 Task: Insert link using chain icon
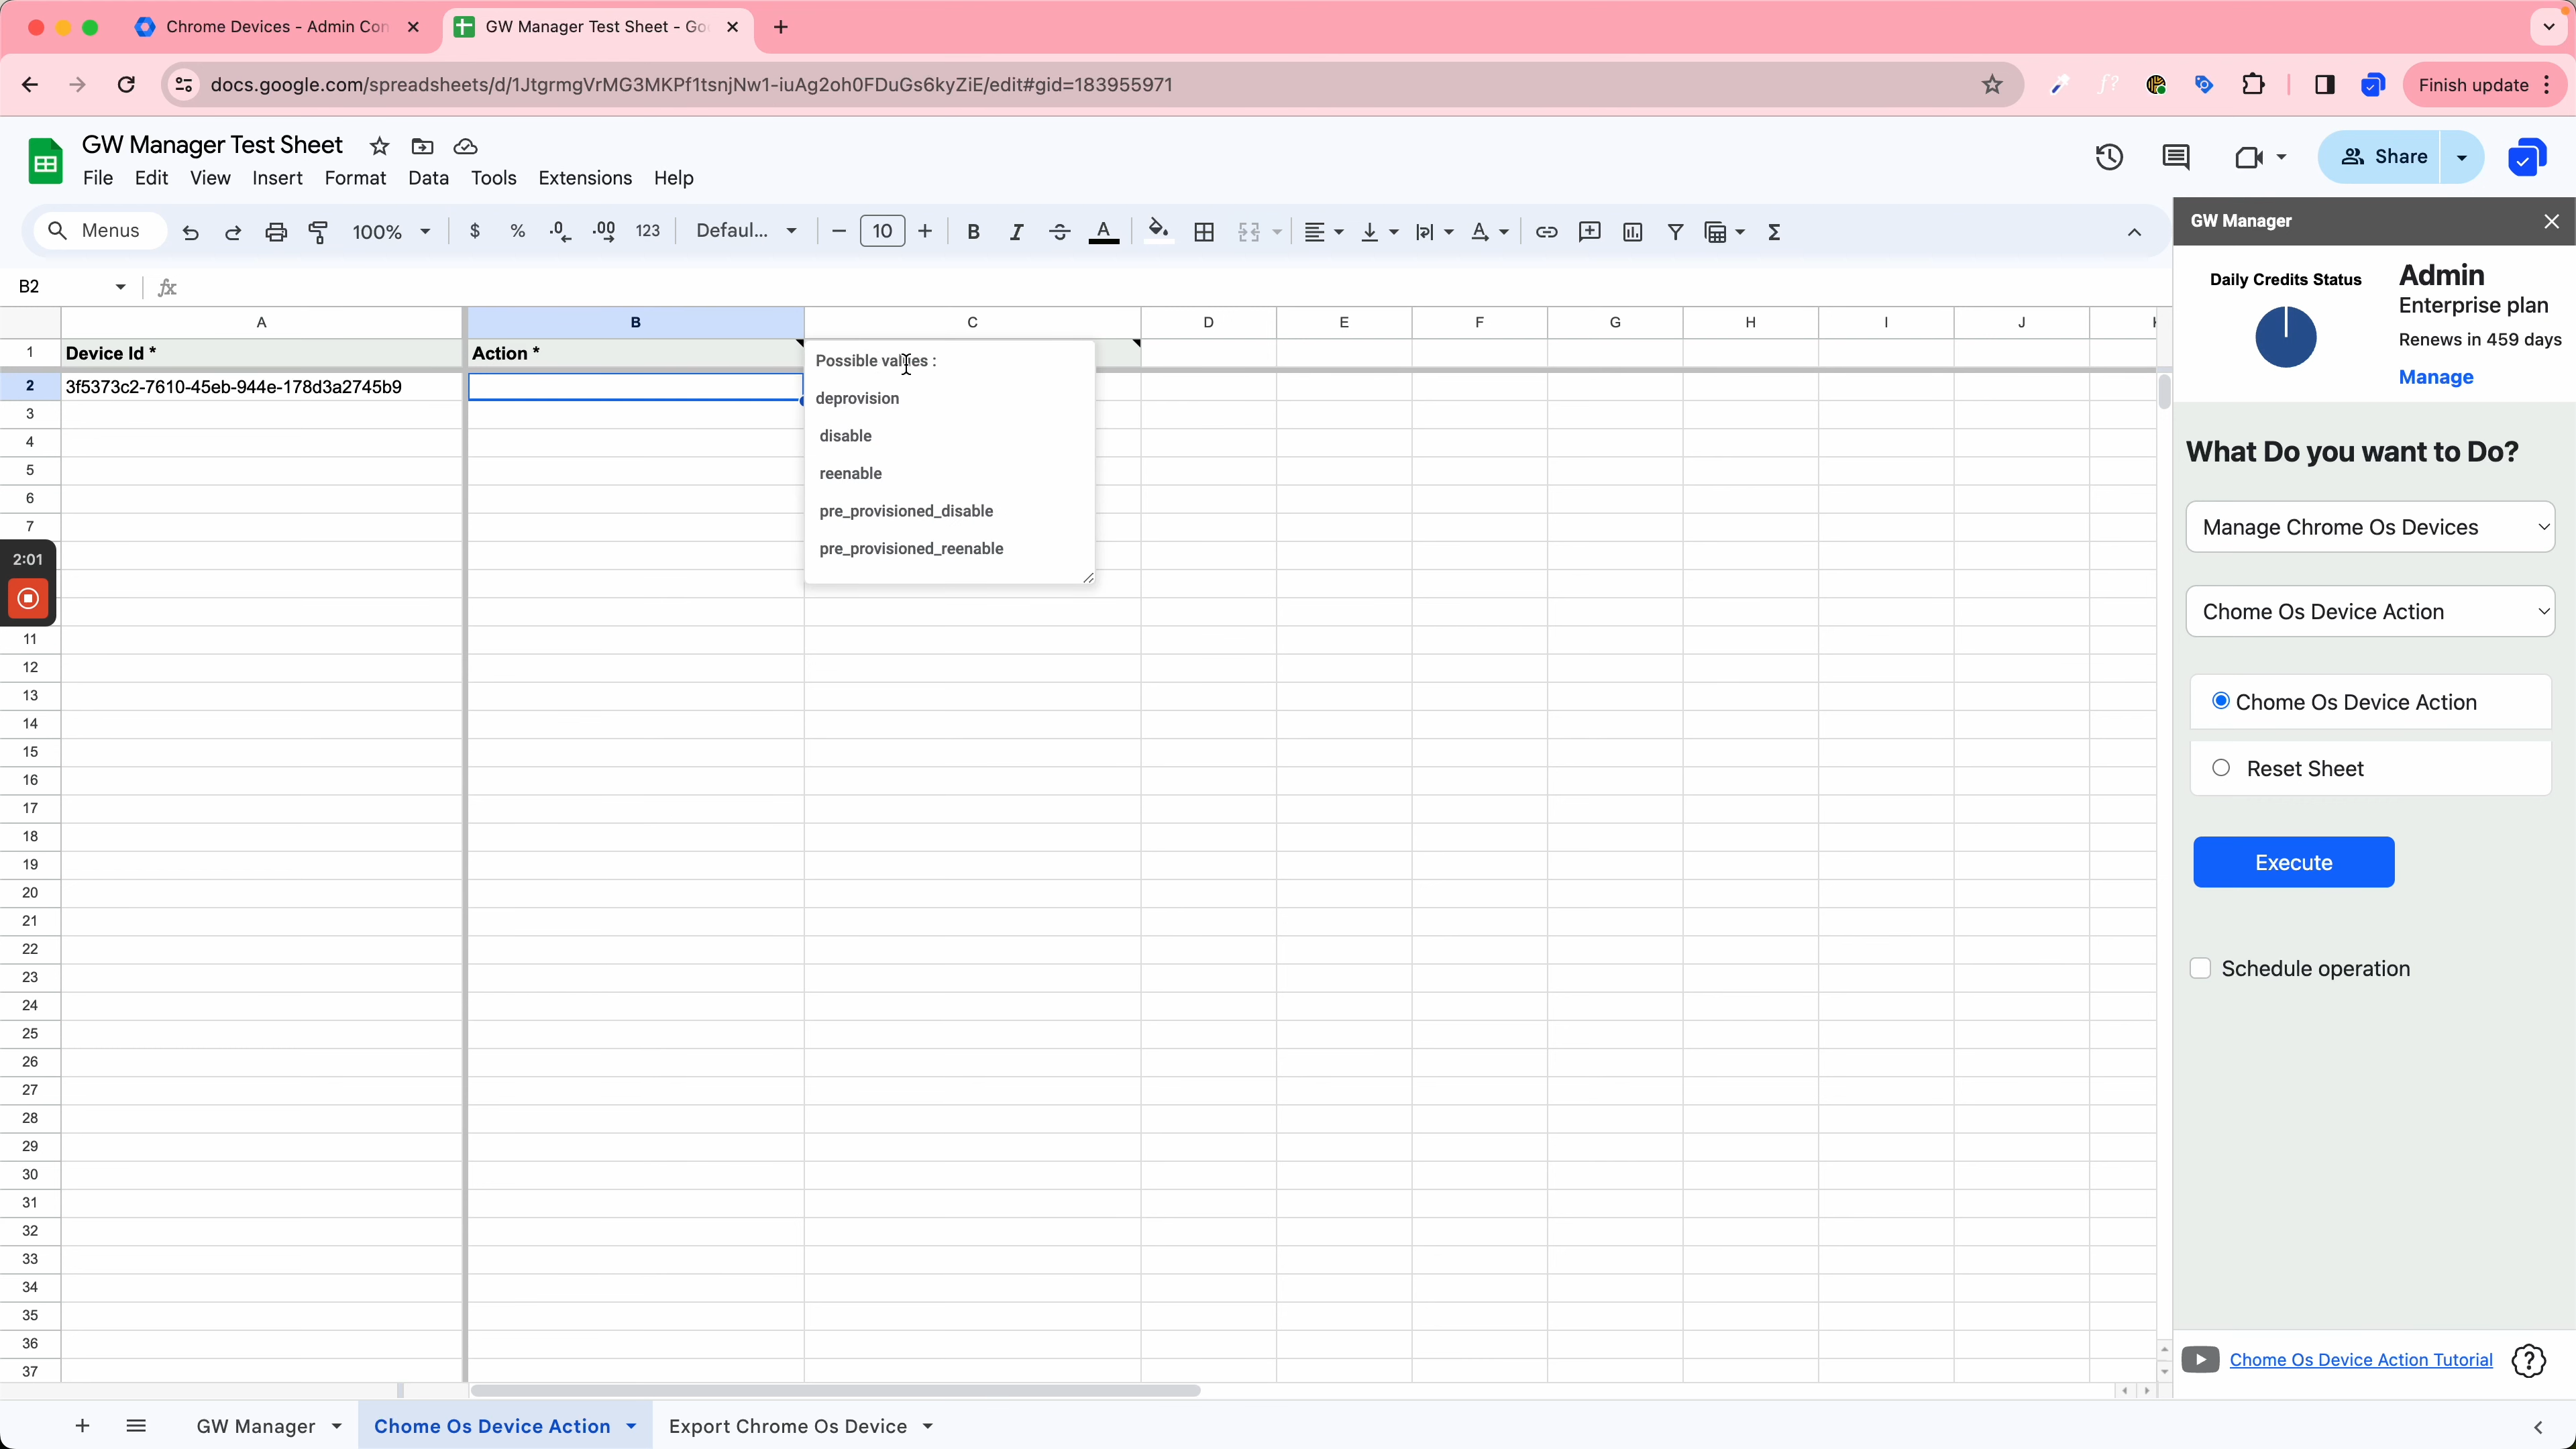coord(1546,232)
